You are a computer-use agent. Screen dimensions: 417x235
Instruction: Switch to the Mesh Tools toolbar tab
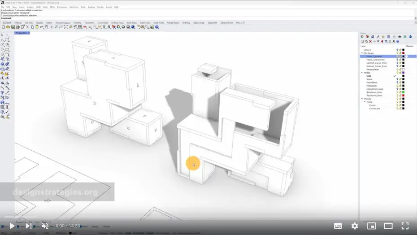coord(158,23)
